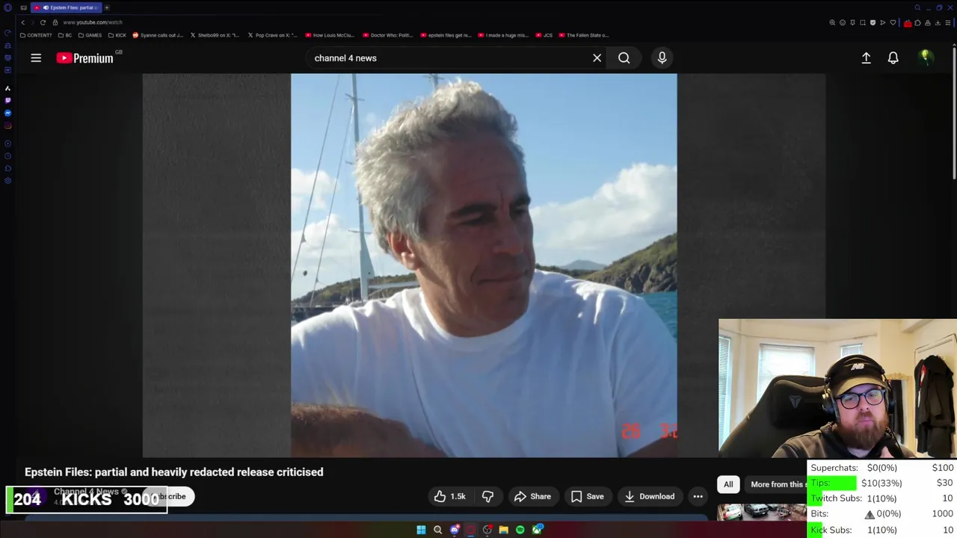
Task: Run search with magnifier button
Action: pos(624,58)
